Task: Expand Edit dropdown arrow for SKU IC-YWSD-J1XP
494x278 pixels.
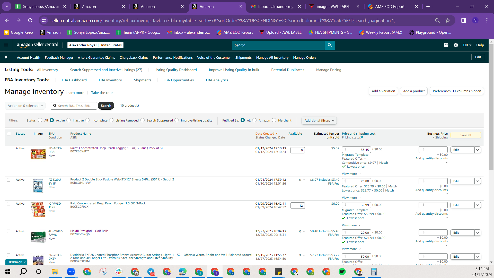Action: point(478,205)
